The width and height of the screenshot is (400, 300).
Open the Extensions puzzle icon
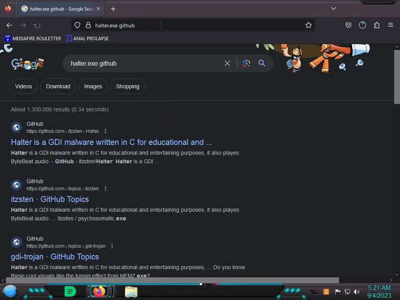pyautogui.click(x=377, y=25)
